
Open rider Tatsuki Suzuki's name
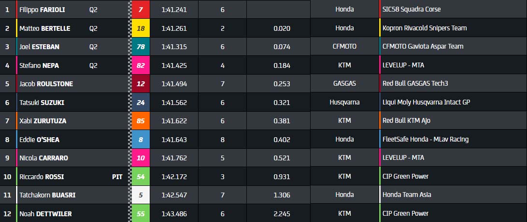click(x=42, y=103)
